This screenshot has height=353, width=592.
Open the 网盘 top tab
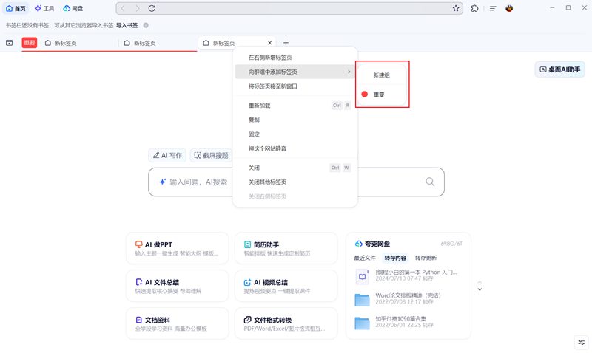[x=73, y=8]
